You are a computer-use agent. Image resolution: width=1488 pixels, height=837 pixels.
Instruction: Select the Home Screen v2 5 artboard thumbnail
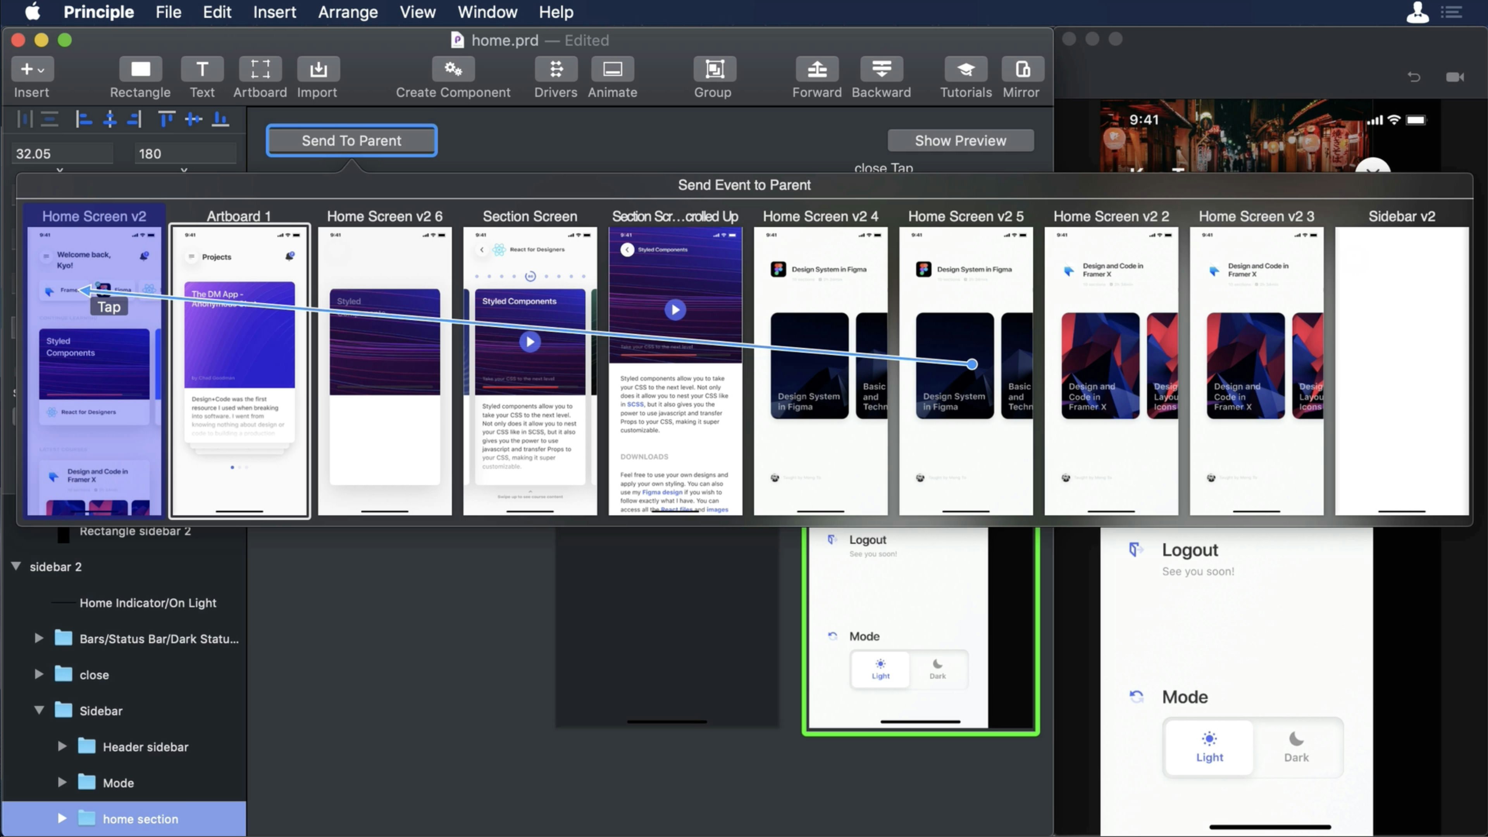pyautogui.click(x=965, y=370)
